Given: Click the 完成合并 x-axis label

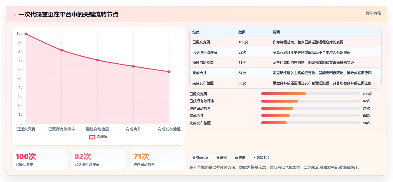Looking at the screenshot, I should (x=133, y=129).
